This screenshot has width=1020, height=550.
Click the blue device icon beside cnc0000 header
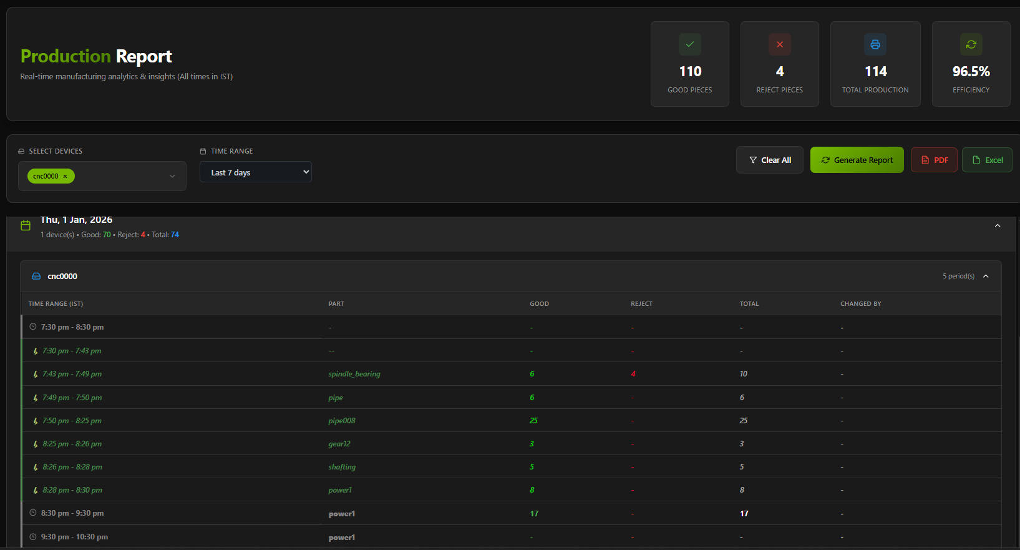pos(36,276)
